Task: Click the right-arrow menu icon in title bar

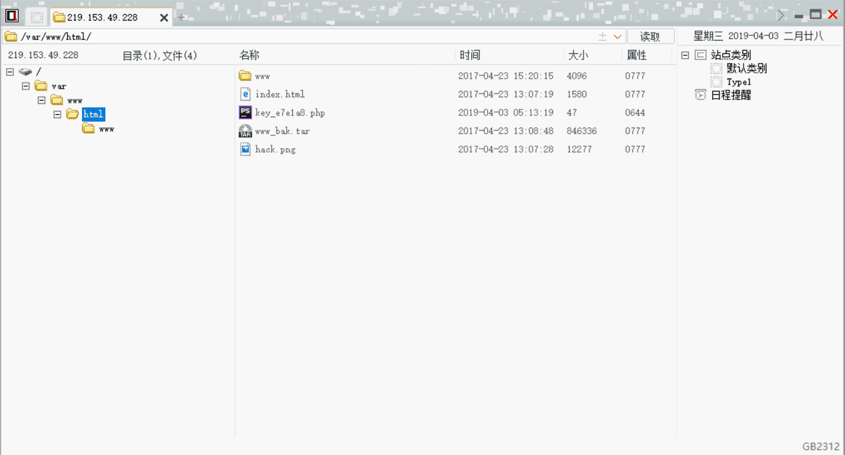Action: coord(782,15)
